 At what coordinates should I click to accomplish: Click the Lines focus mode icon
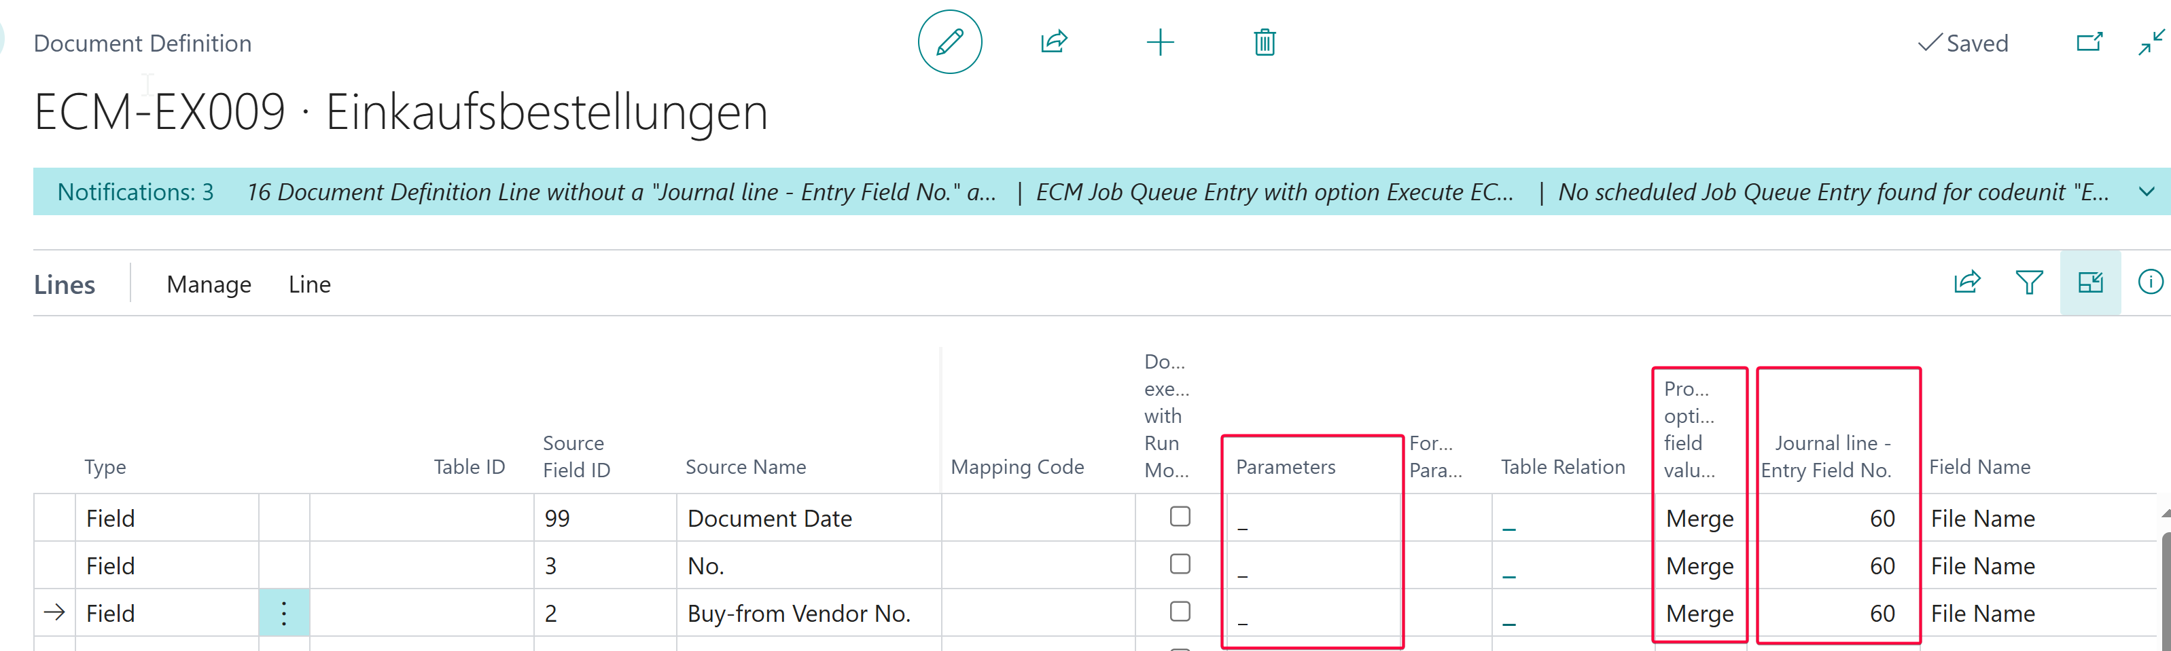point(2090,282)
